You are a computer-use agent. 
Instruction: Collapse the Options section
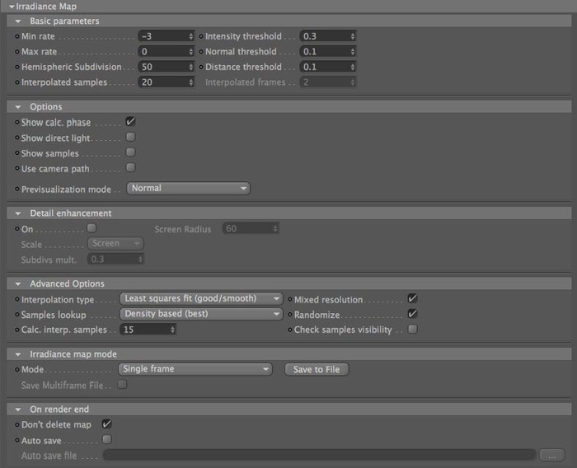click(18, 107)
